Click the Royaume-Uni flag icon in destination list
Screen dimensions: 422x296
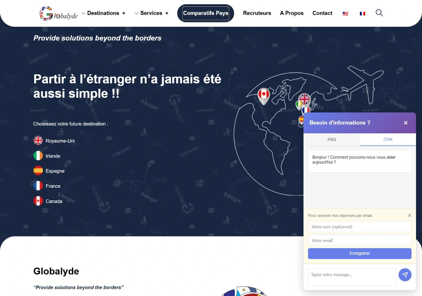[38, 141]
